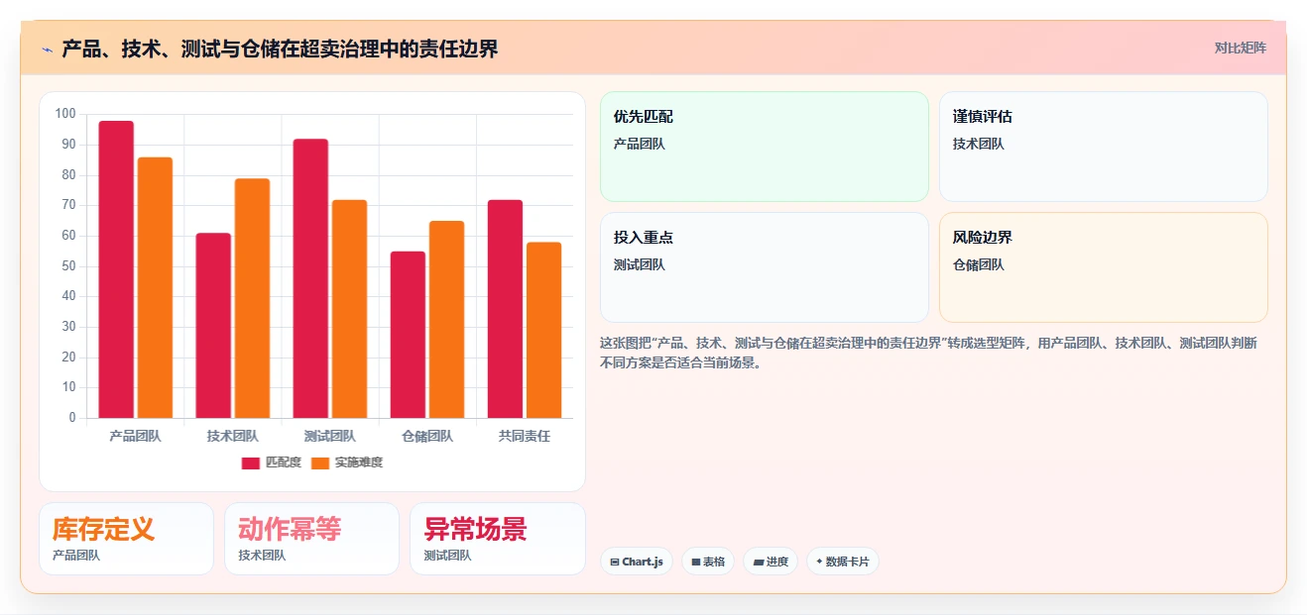Click the 100 y-axis value
This screenshot has width=1307, height=615.
[65, 114]
